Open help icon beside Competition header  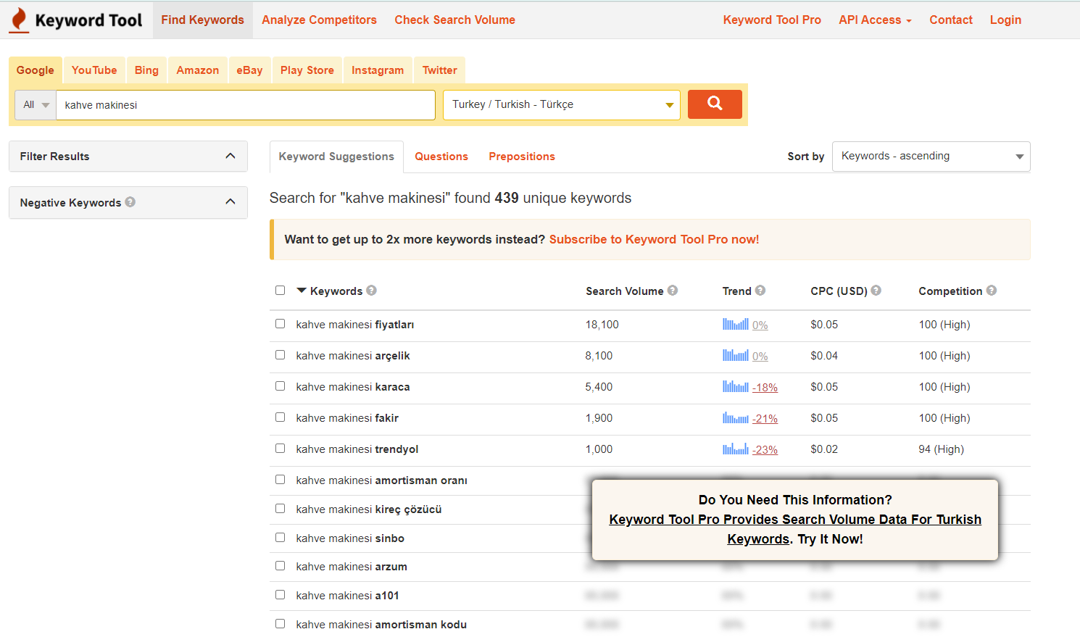coord(992,290)
